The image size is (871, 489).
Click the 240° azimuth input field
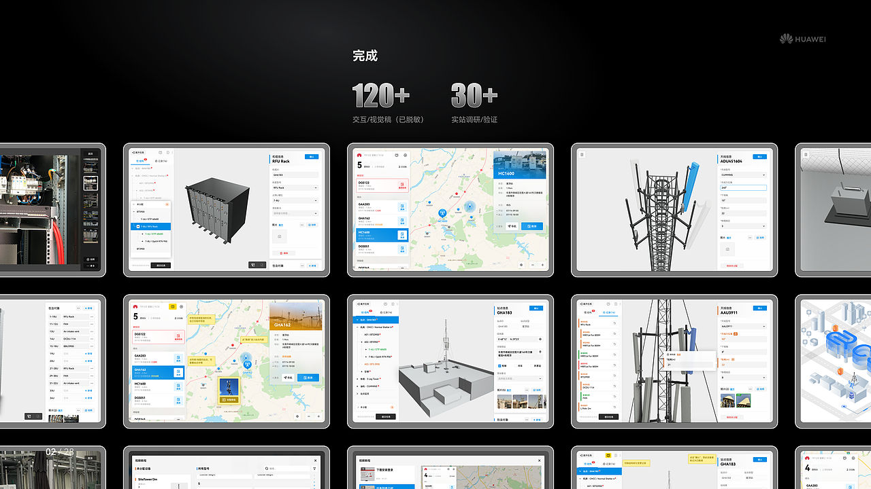(744, 187)
